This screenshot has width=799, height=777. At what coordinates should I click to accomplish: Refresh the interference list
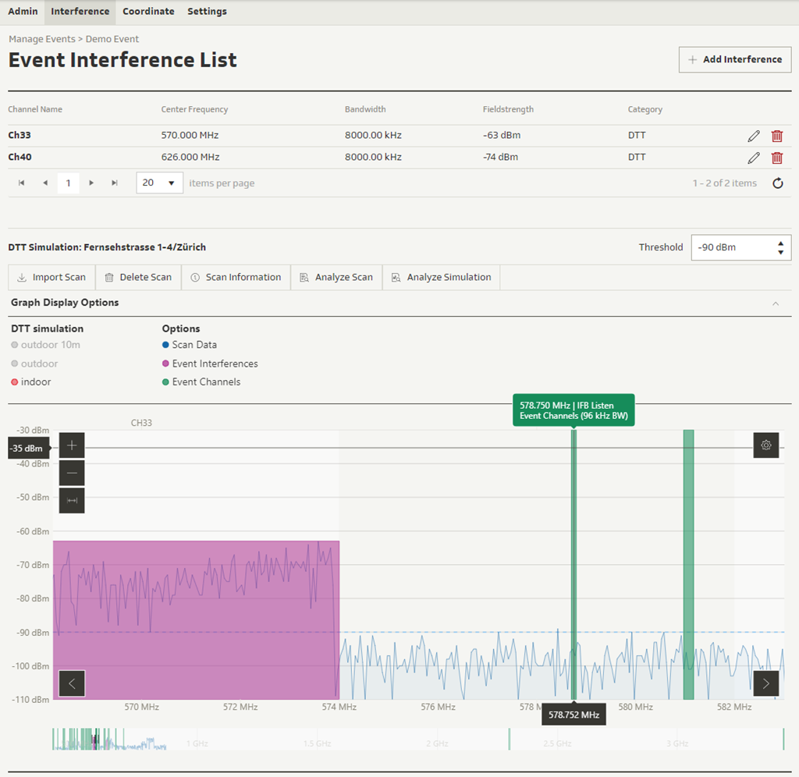click(777, 183)
